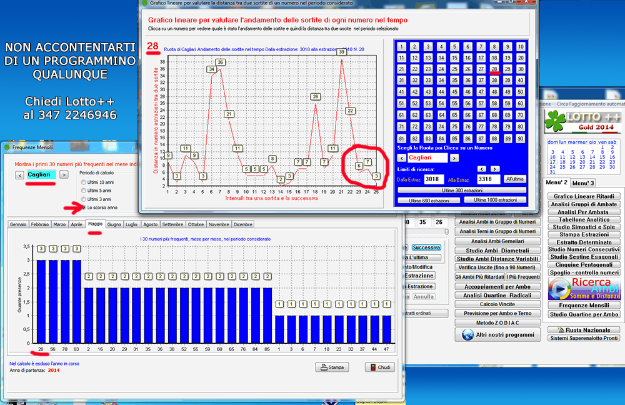Open the Giugno tab
The width and height of the screenshot is (625, 405).
pos(114,224)
